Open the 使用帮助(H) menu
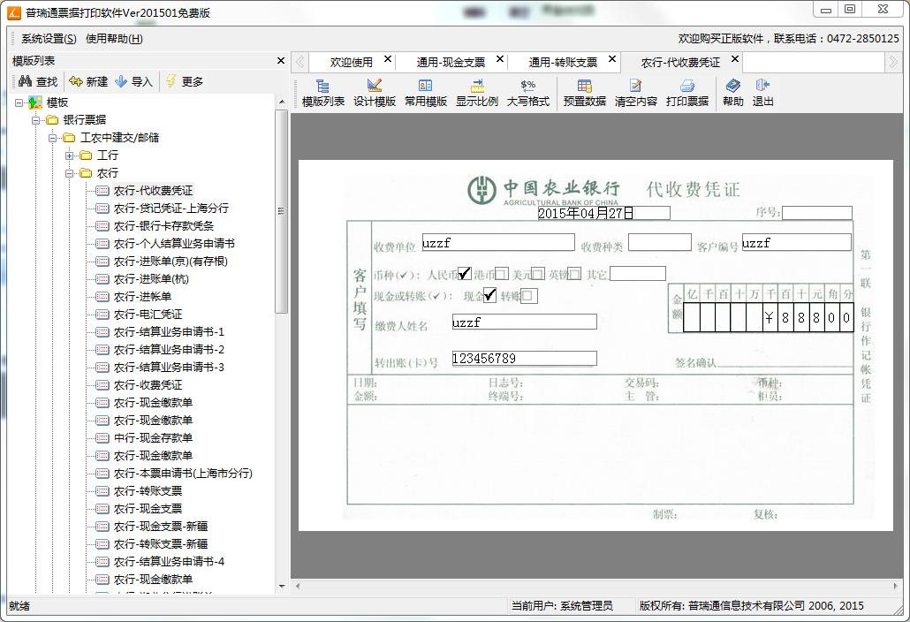 (x=114, y=39)
